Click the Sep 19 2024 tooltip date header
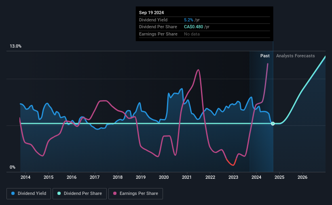Viewport: 332px width, 205px height. coord(151,13)
